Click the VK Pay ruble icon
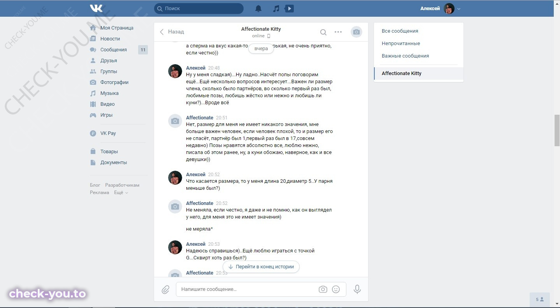Viewport: 560px width, 308px height. (93, 133)
